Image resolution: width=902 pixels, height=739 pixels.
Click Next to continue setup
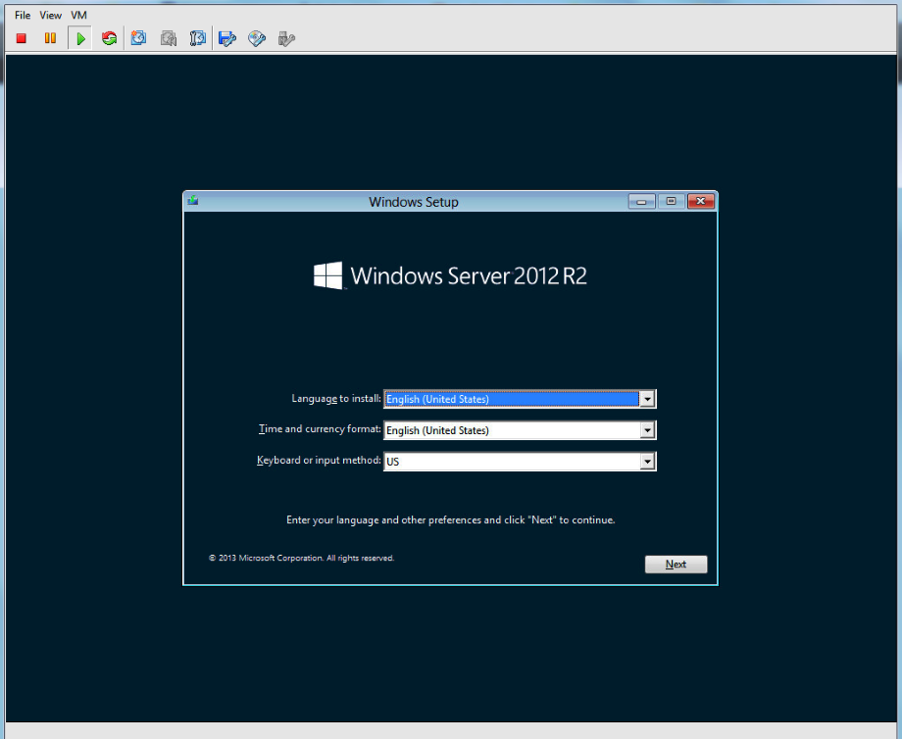coord(676,565)
